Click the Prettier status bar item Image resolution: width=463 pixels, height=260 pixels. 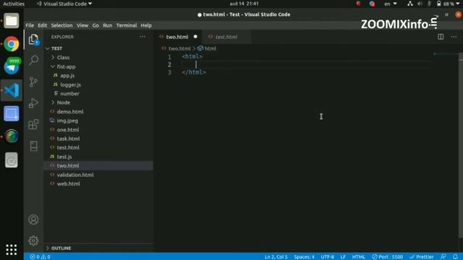[421, 257]
